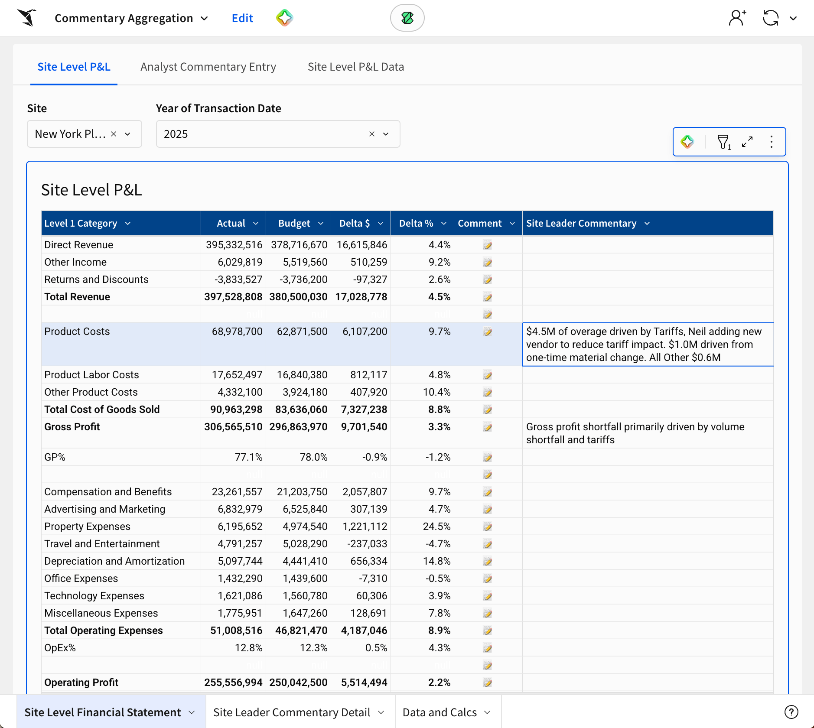
Task: Click the comment note icon for Direct Revenue
Action: (x=488, y=245)
